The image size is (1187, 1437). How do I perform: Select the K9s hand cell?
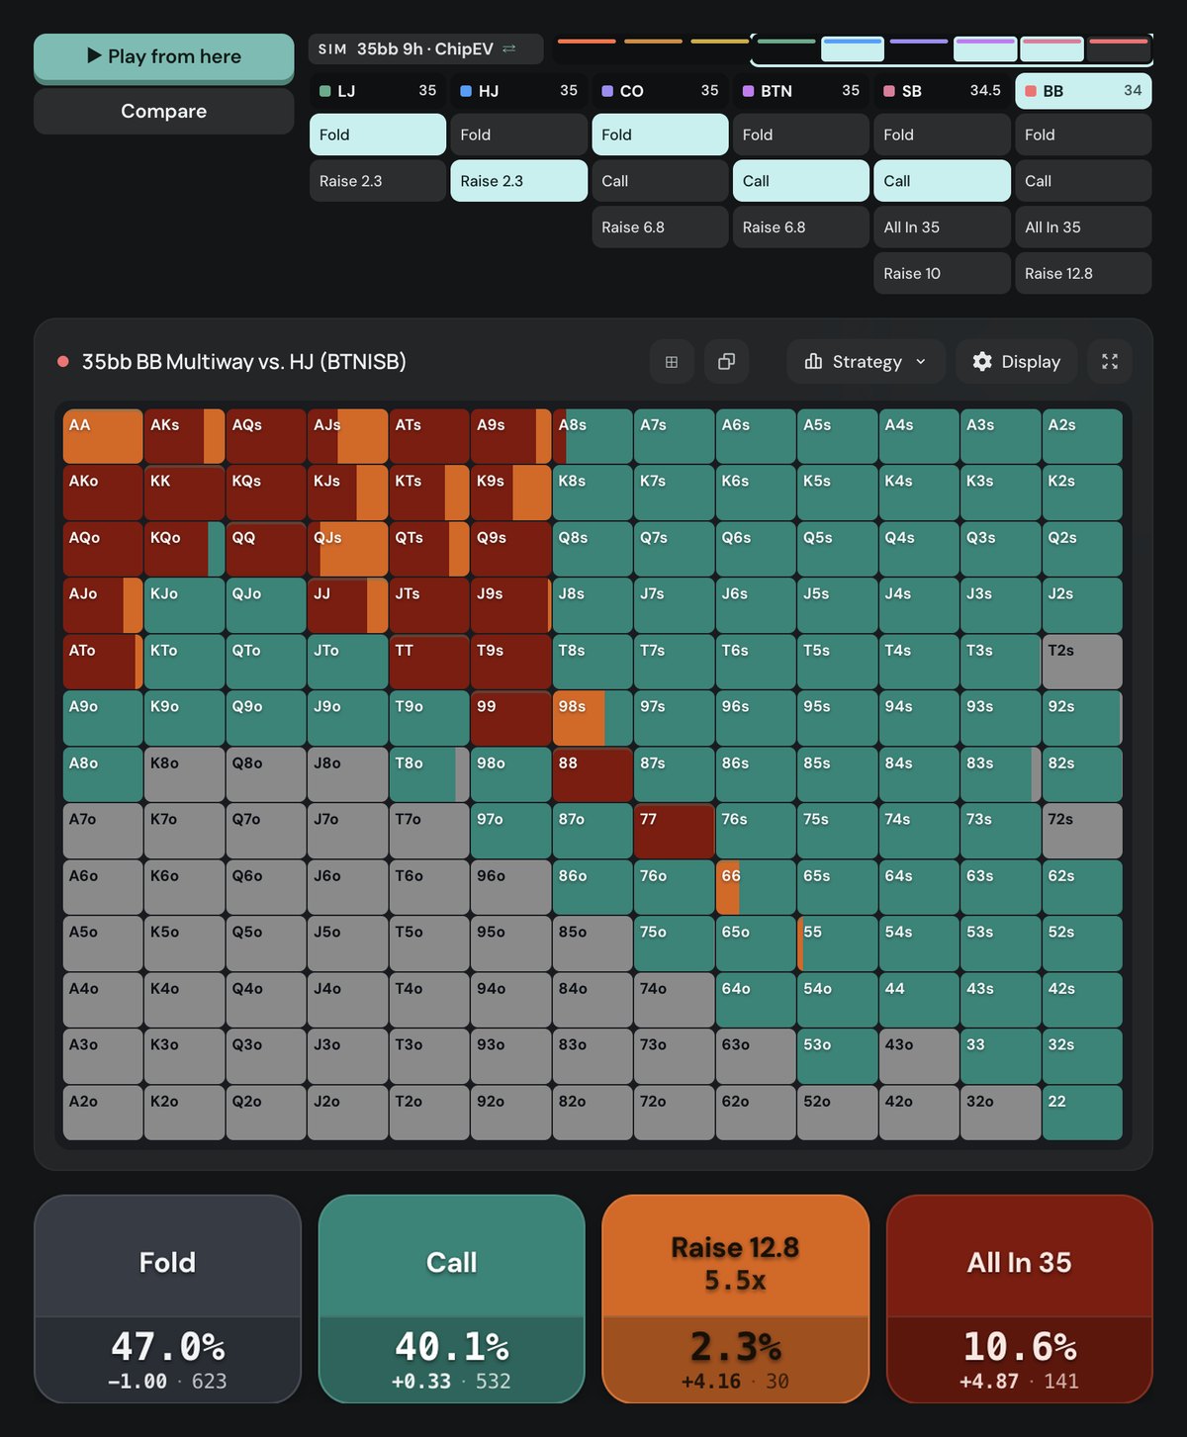510,493
